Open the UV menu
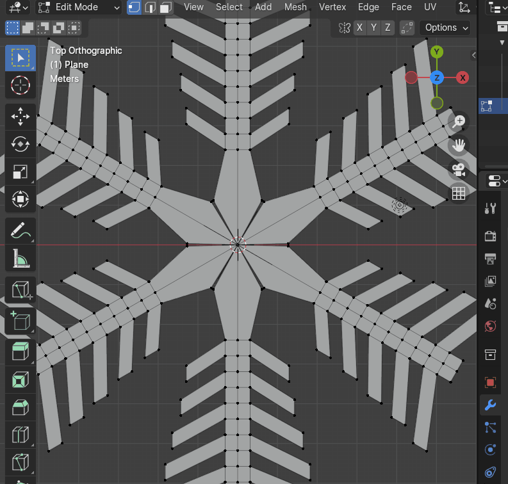Screen dimensions: 508x484 pyautogui.click(x=430, y=7)
